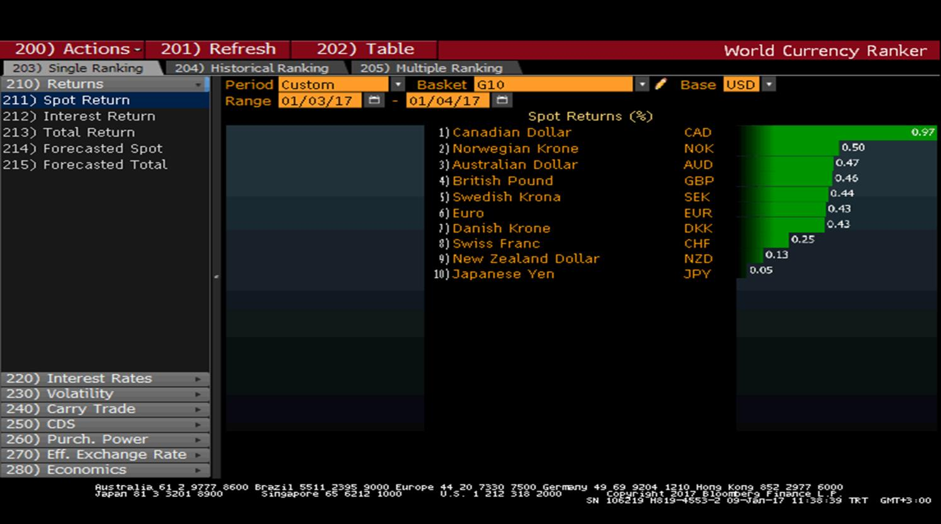Open 6) Euro row
The width and height of the screenshot is (941, 524).
pos(461,213)
